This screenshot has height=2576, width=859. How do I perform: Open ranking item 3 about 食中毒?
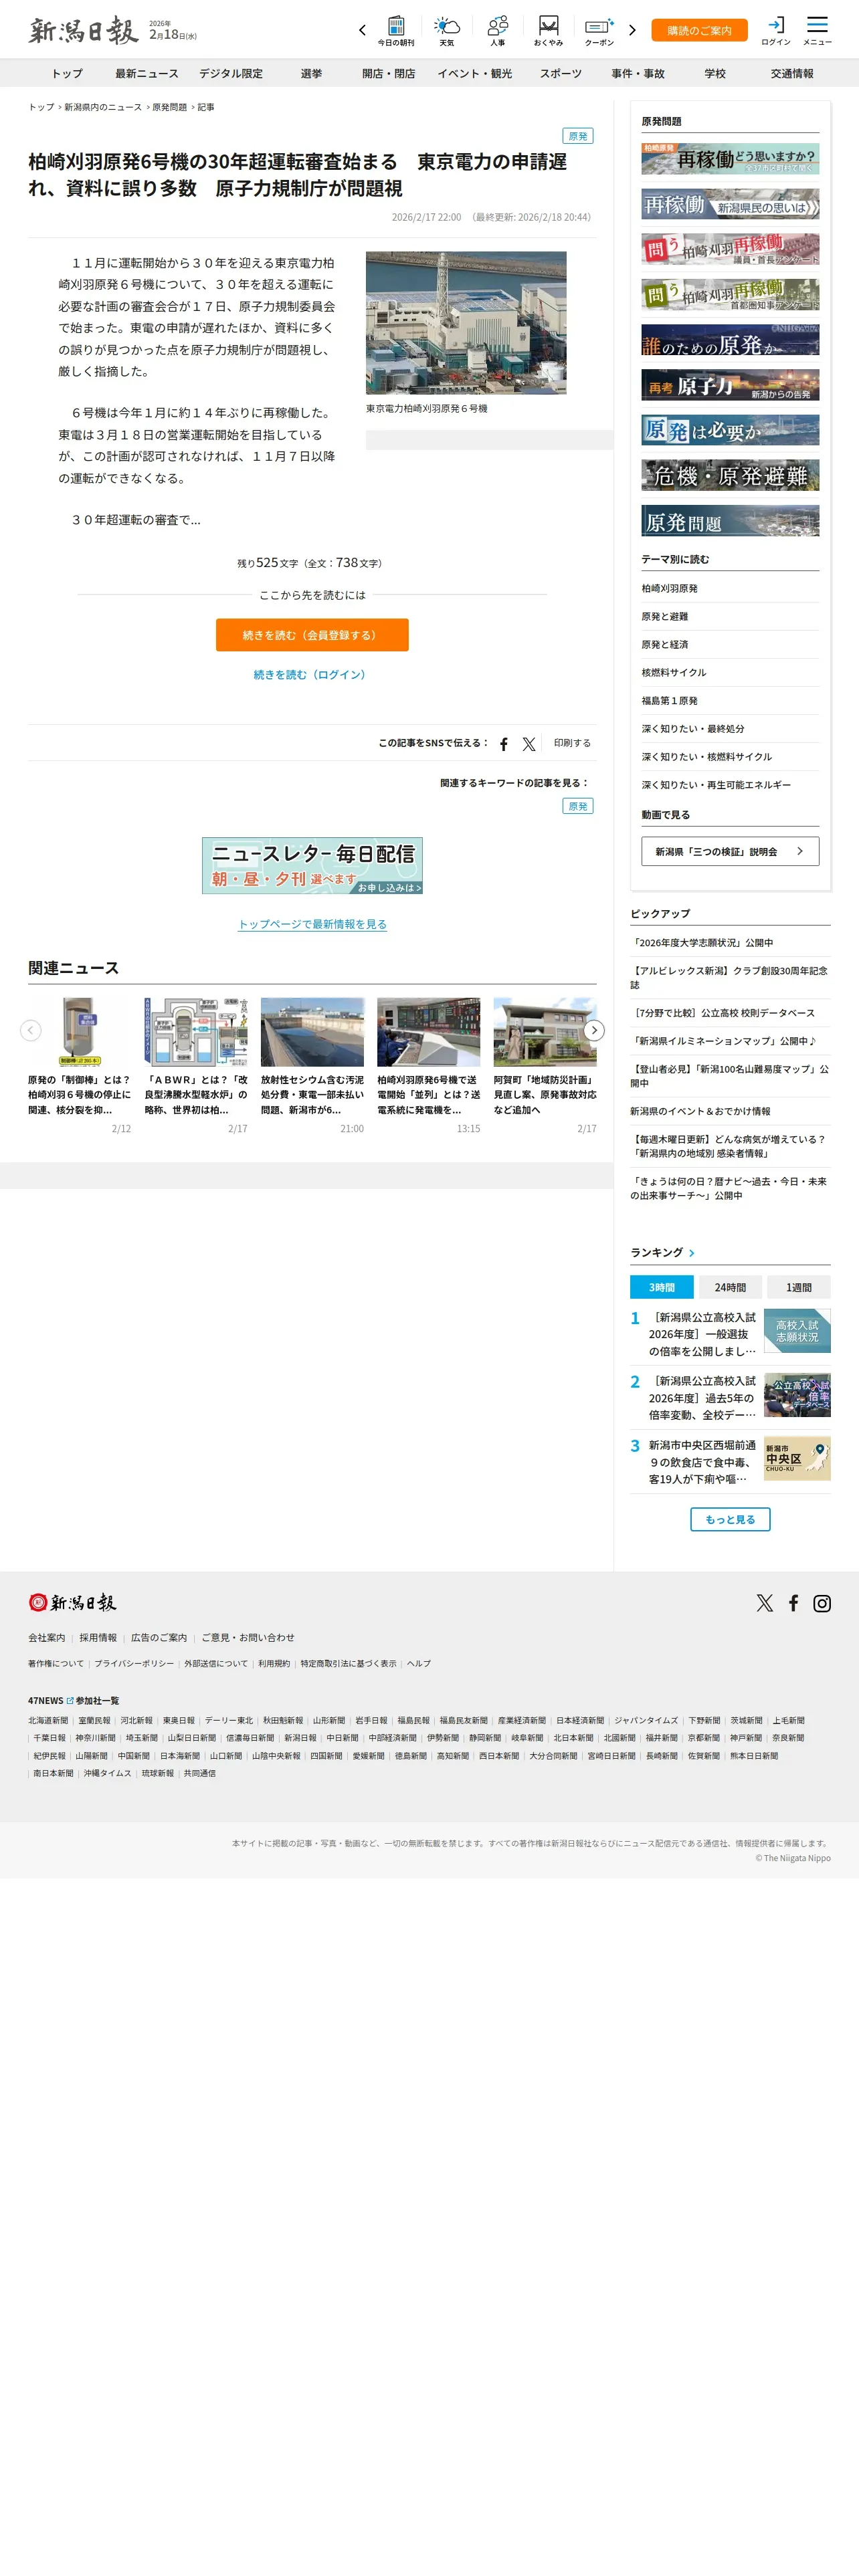click(x=730, y=1461)
